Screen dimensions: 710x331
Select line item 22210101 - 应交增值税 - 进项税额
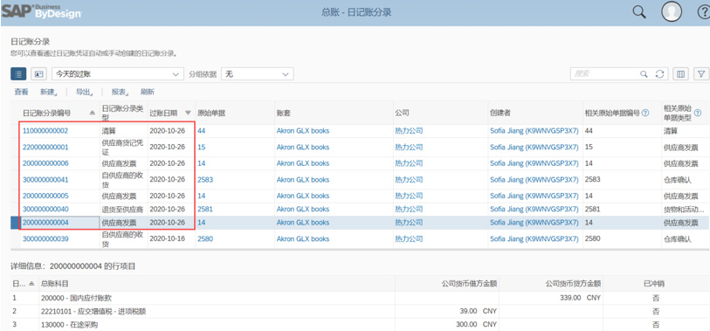tap(93, 312)
